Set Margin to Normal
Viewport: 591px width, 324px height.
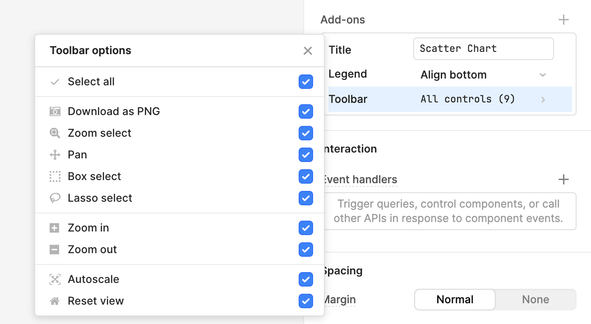(455, 300)
